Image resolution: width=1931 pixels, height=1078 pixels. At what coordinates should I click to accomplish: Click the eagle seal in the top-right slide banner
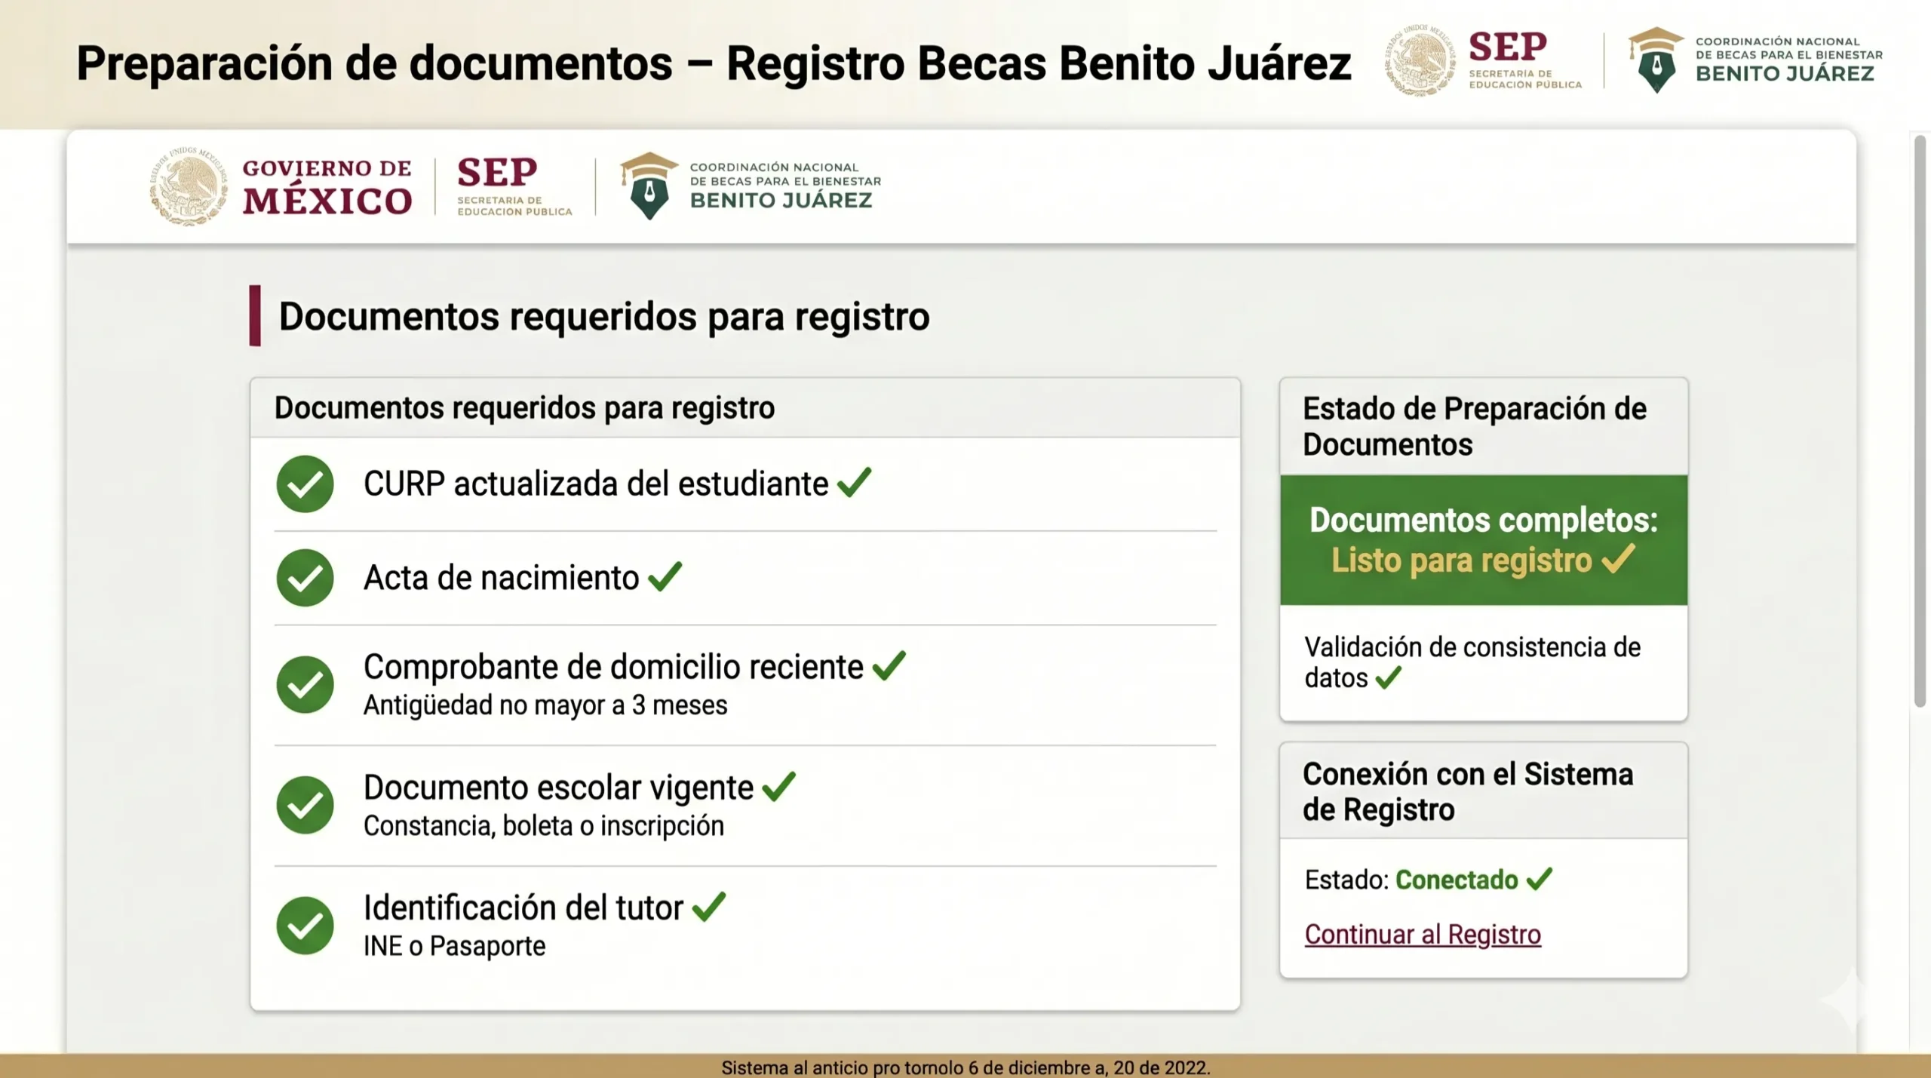[1420, 60]
